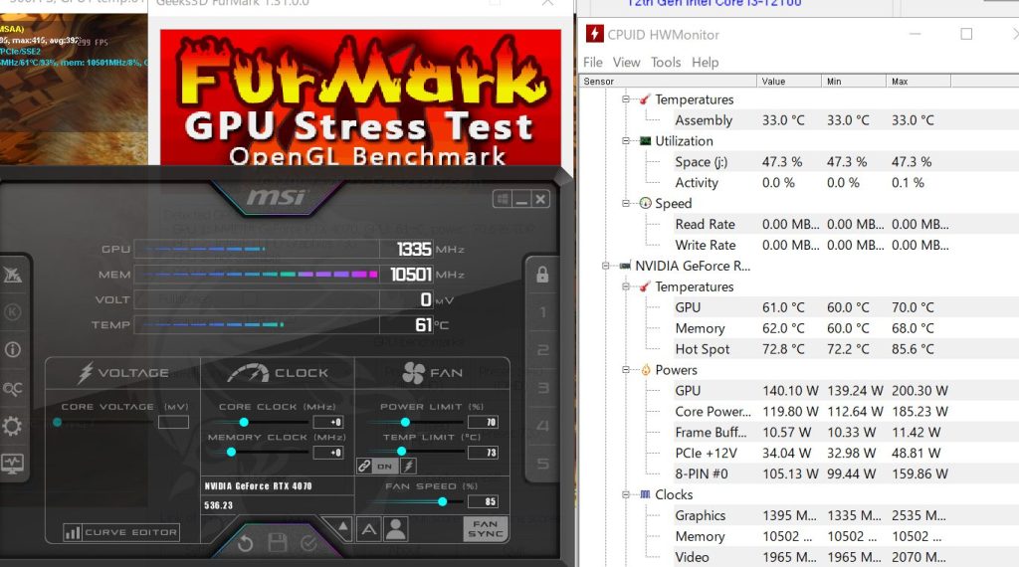Open the Curve Editor
This screenshot has width=1019, height=567.
pos(121,532)
